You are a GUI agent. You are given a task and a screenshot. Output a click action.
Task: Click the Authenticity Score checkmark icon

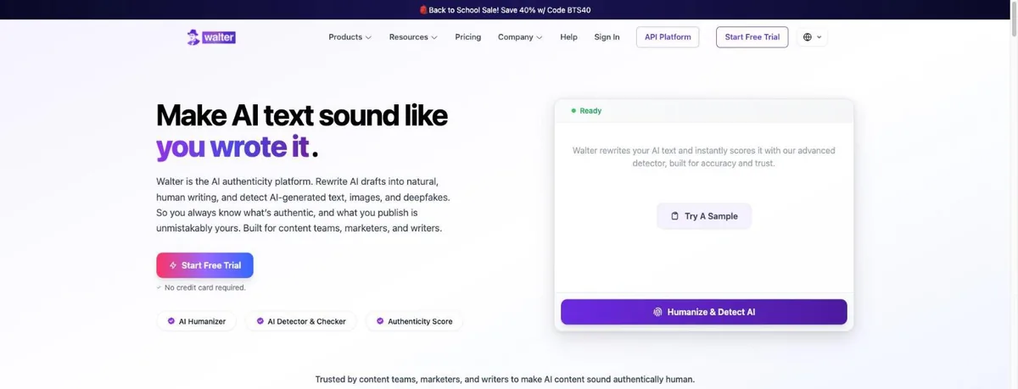(x=380, y=321)
